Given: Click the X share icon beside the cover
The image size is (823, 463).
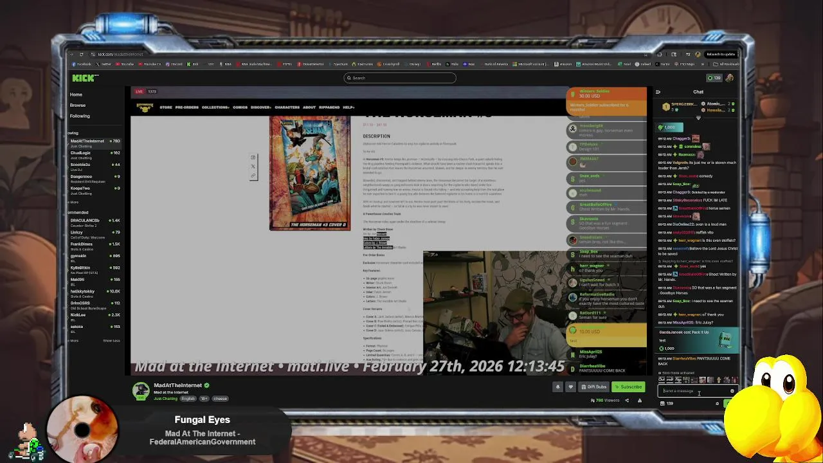Looking at the screenshot, I should [x=253, y=167].
